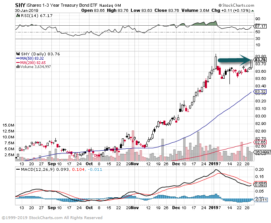This screenshot has height=223, width=271.
Task: Click the High 83.76 value
Action: tap(117, 10)
